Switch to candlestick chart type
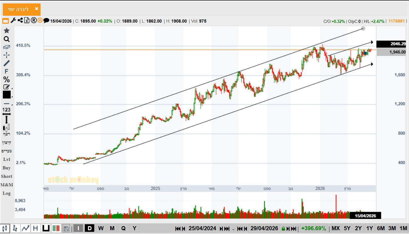The image size is (409, 234). [5, 228]
